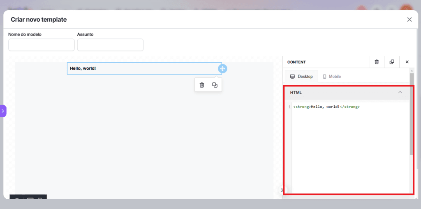
Task: Collapse the right panel using the double-arrow button
Action: [282, 190]
